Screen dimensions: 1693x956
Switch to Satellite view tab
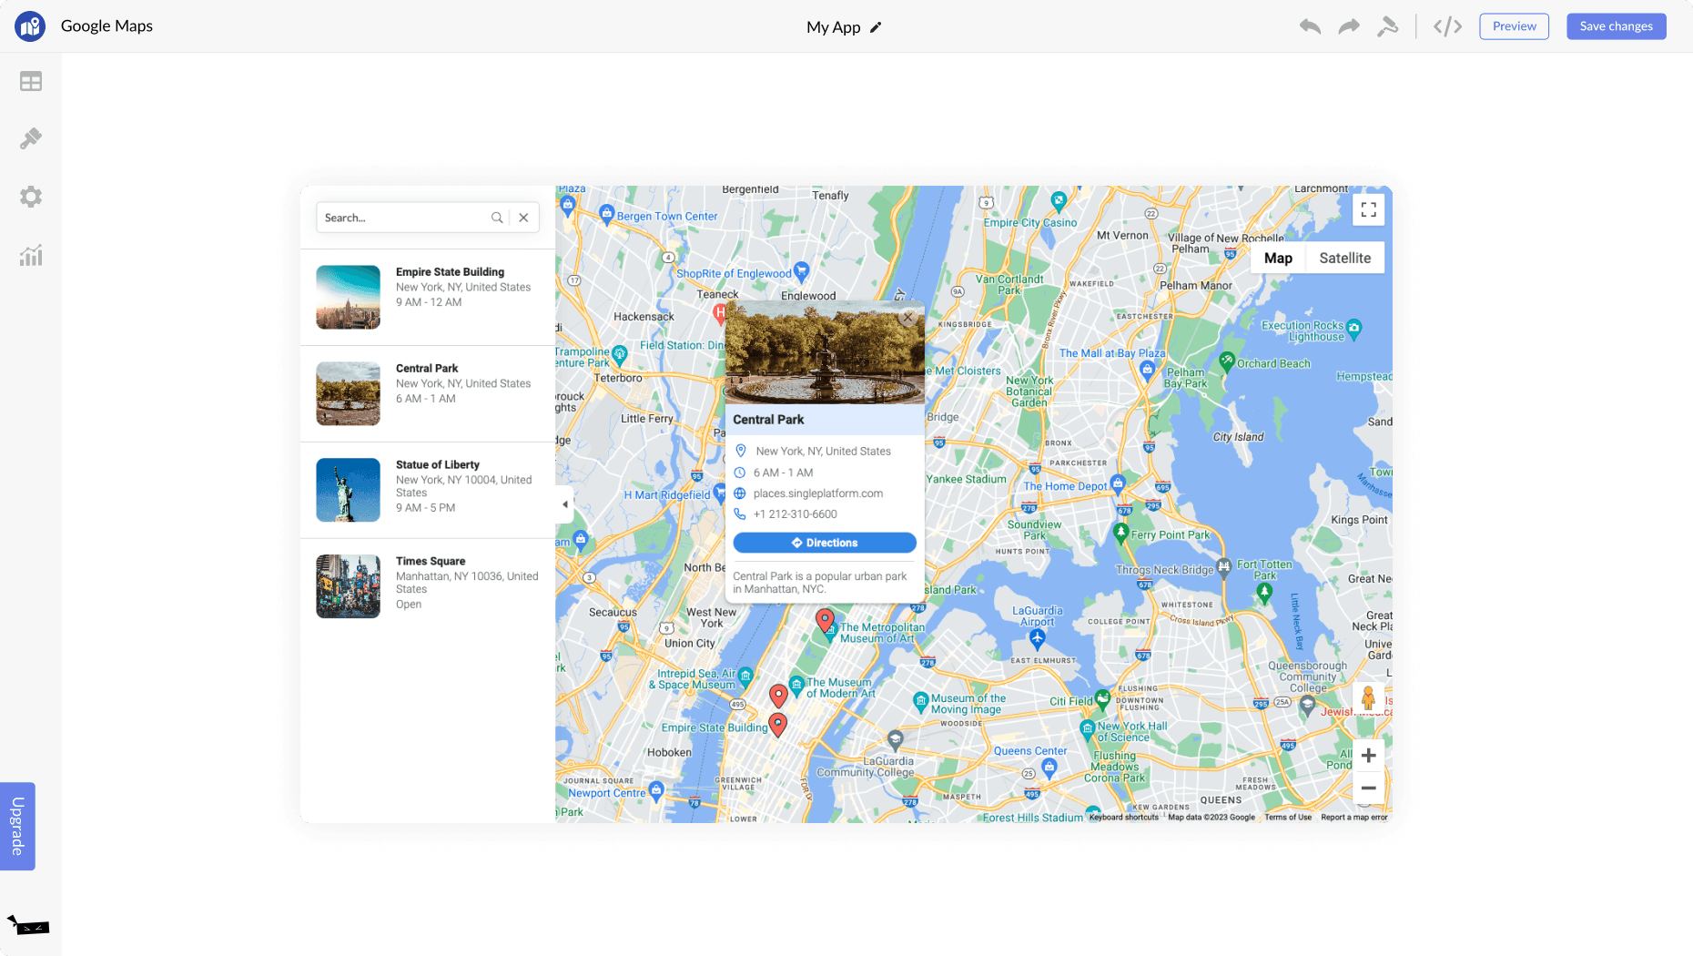tap(1344, 259)
